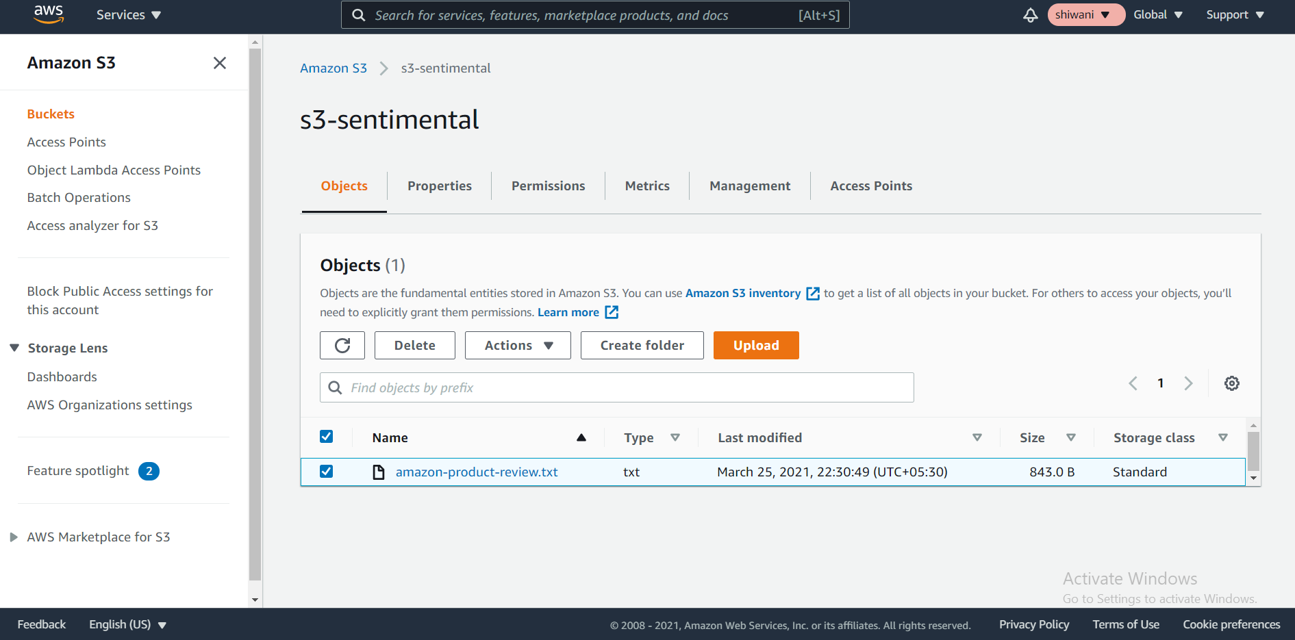Sort objects by Name ascending arrow
The image size is (1295, 640).
pos(581,437)
